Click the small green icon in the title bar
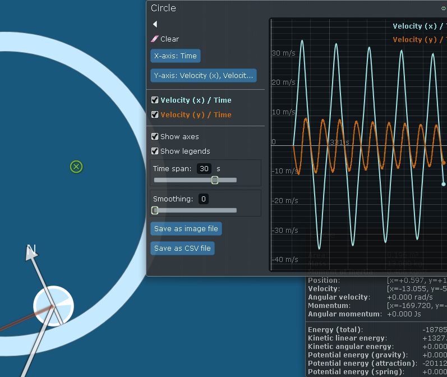447x377 pixels. [x=444, y=8]
